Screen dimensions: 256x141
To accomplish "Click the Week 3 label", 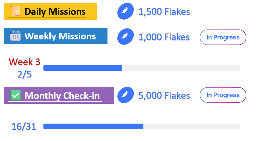I will 24,62.
